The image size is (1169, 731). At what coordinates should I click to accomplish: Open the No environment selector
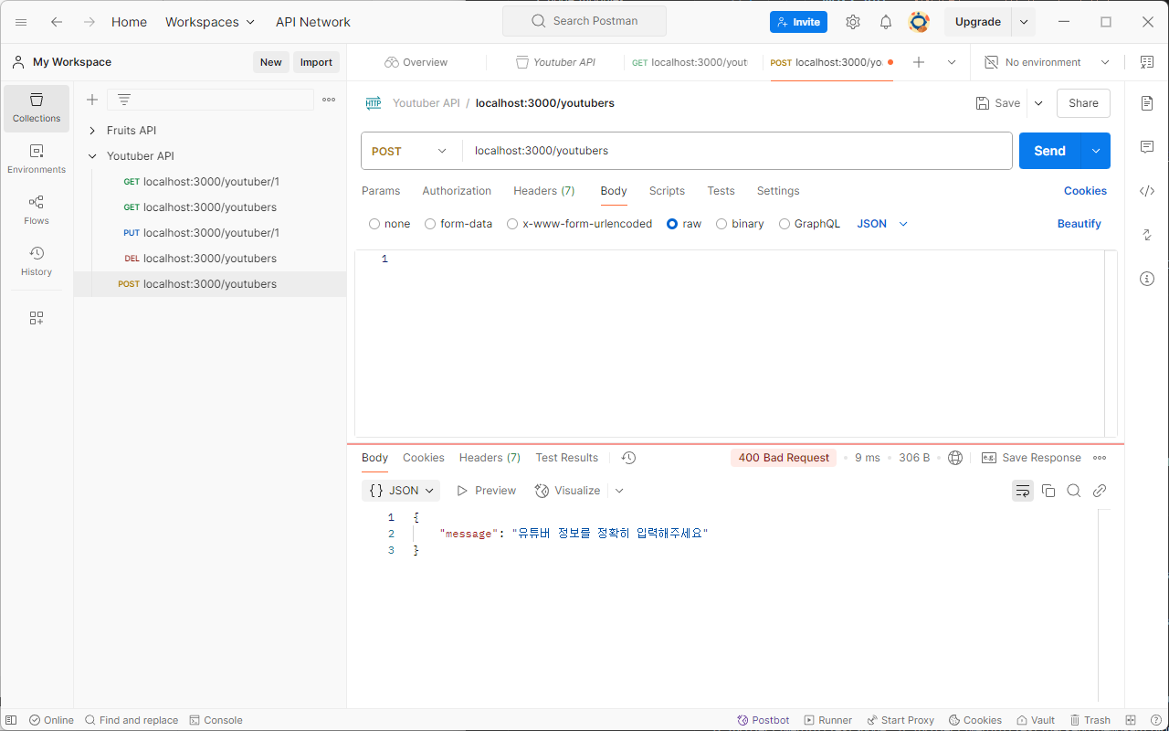(1048, 62)
